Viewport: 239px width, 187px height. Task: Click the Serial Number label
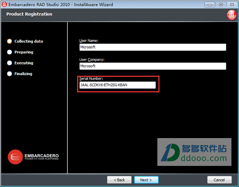click(x=91, y=78)
